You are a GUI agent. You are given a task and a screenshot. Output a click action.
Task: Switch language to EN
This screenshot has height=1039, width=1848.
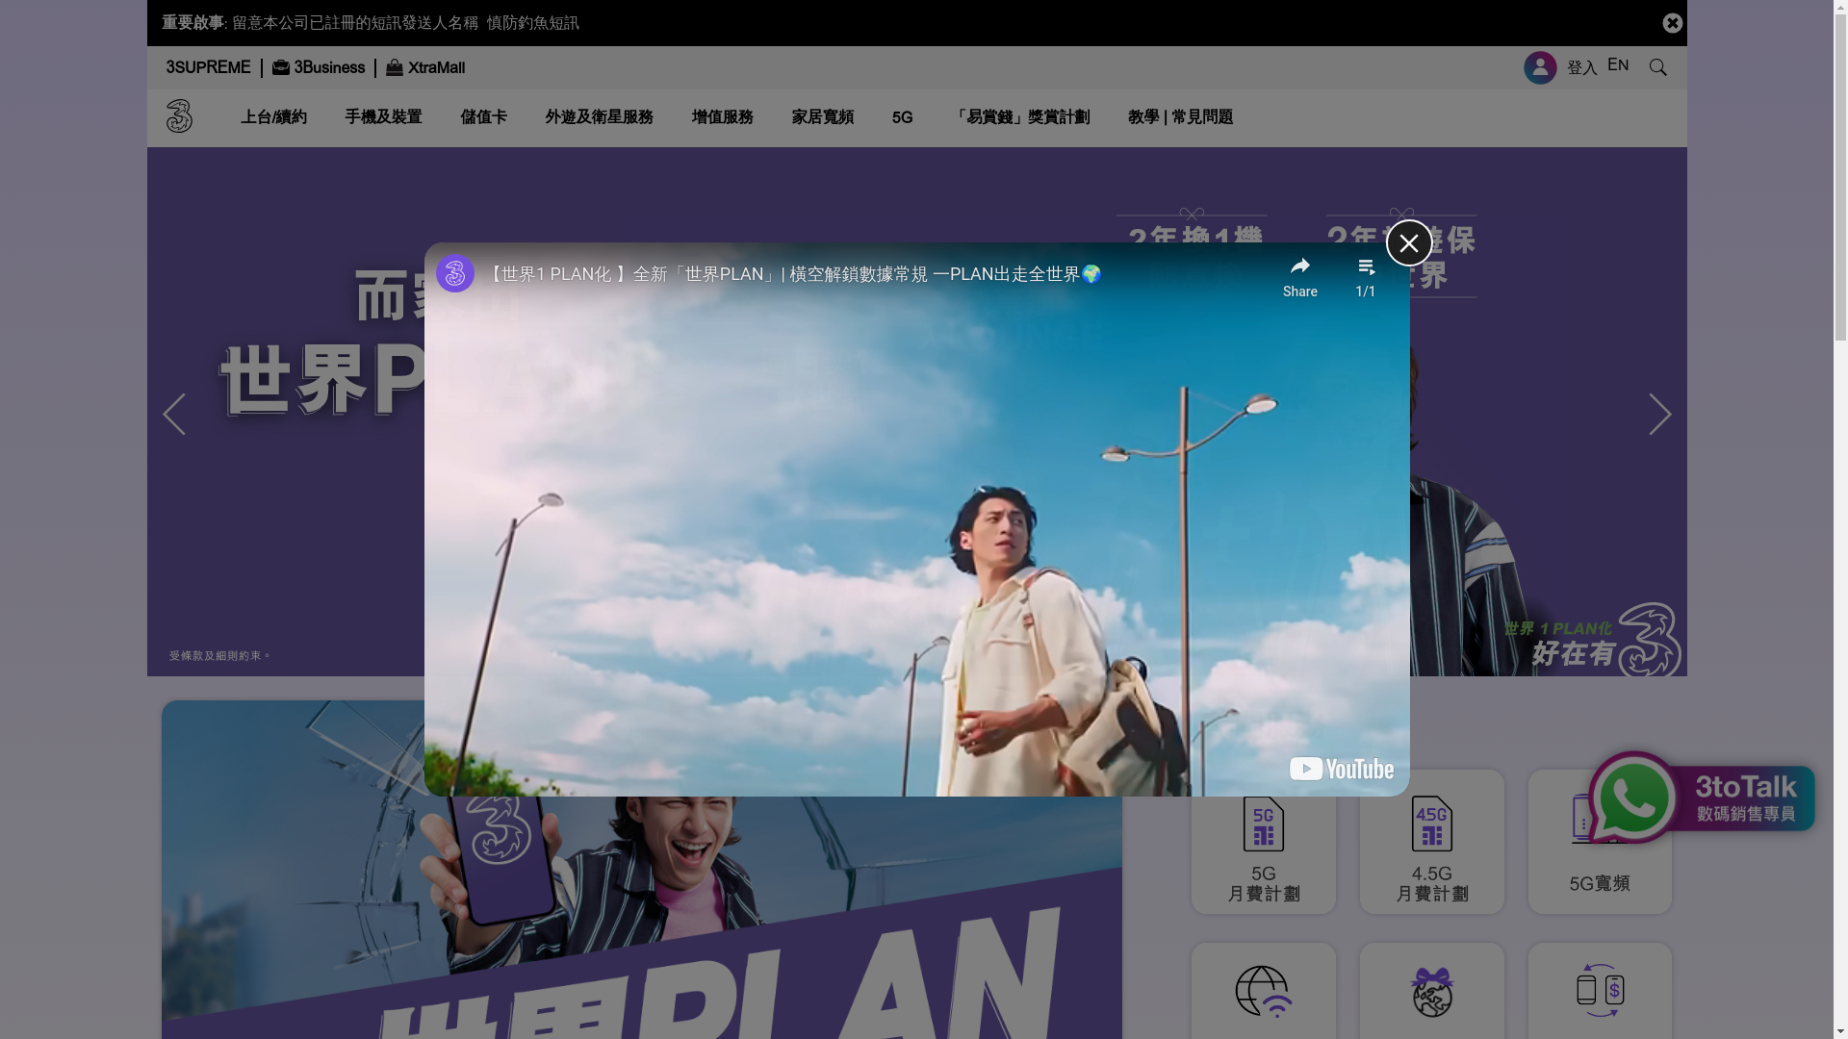point(1618,65)
